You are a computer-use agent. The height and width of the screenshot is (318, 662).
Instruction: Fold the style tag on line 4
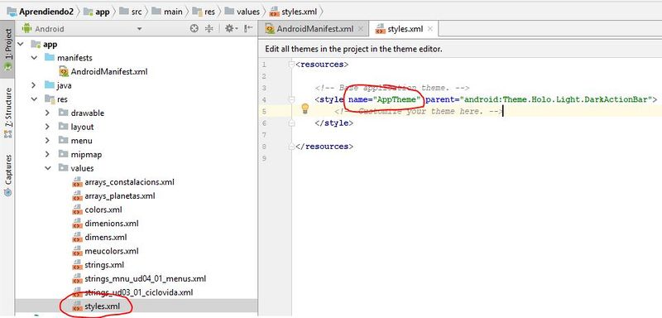[x=291, y=99]
